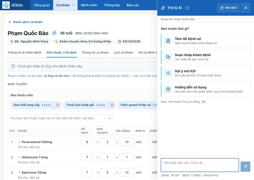Click the Tóm tắt bệnh sử document icon
This screenshot has width=254, height=180.
[168, 41]
